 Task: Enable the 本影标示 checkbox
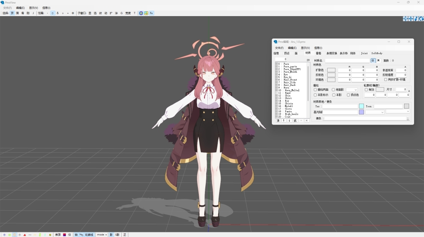(x=315, y=95)
